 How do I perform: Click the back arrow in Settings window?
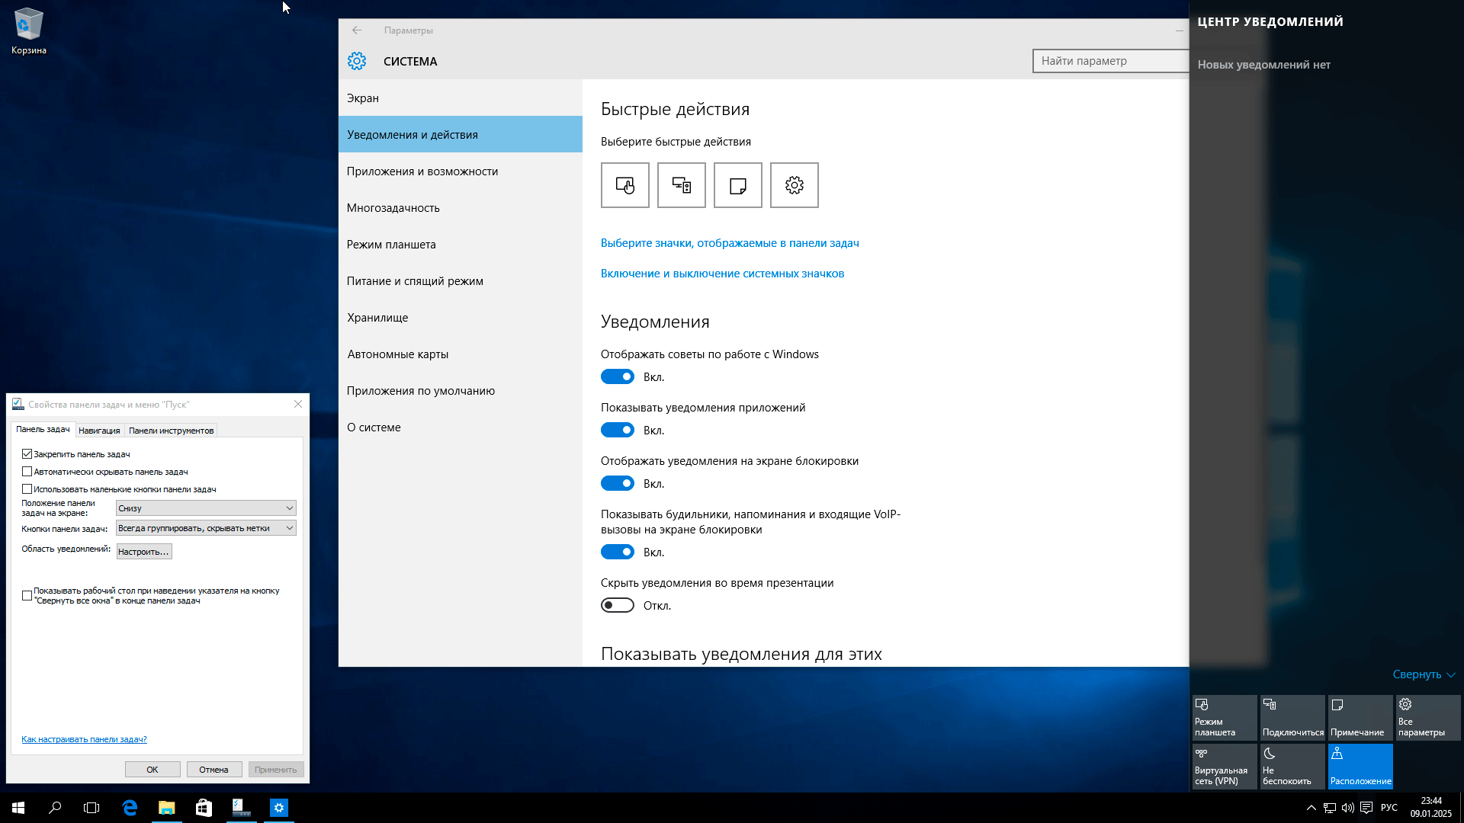(x=357, y=30)
